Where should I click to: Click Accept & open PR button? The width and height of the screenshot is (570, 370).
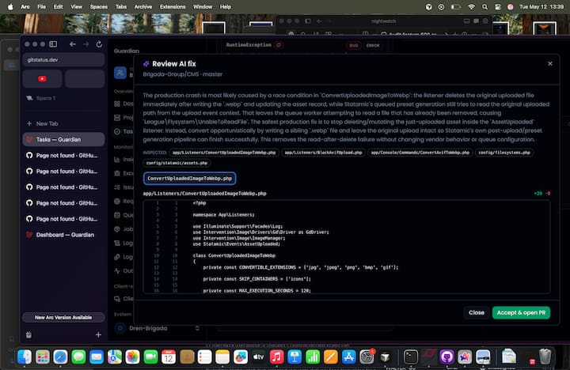[x=521, y=312]
